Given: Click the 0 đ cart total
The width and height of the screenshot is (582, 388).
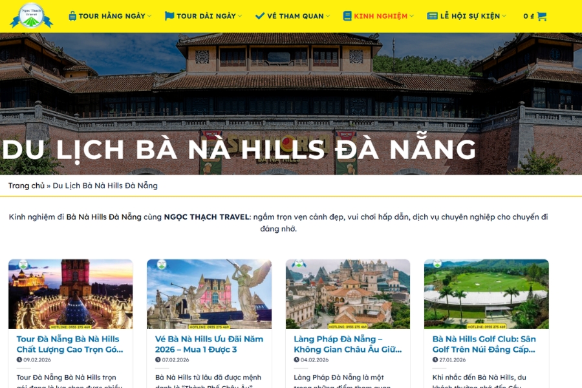Looking at the screenshot, I should [x=528, y=16].
